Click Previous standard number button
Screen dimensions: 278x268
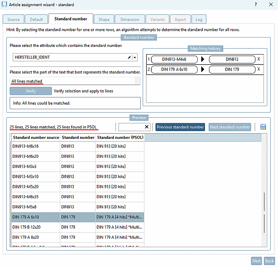tap(180, 127)
